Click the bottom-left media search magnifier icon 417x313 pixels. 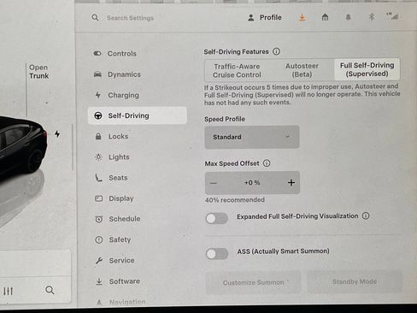(x=50, y=290)
